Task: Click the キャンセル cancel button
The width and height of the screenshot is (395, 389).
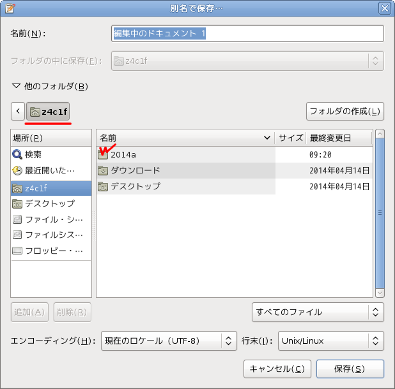Action: (x=277, y=369)
